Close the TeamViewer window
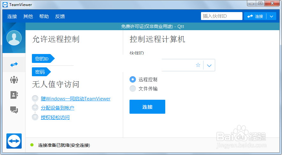This screenshot has height=155, width=282. pos(272,3)
